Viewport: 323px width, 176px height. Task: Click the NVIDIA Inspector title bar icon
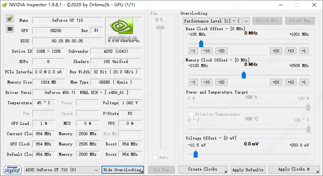point(4,5)
